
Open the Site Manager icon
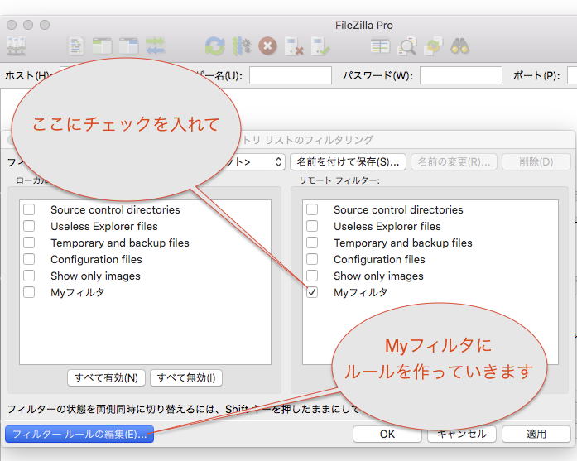coord(17,46)
